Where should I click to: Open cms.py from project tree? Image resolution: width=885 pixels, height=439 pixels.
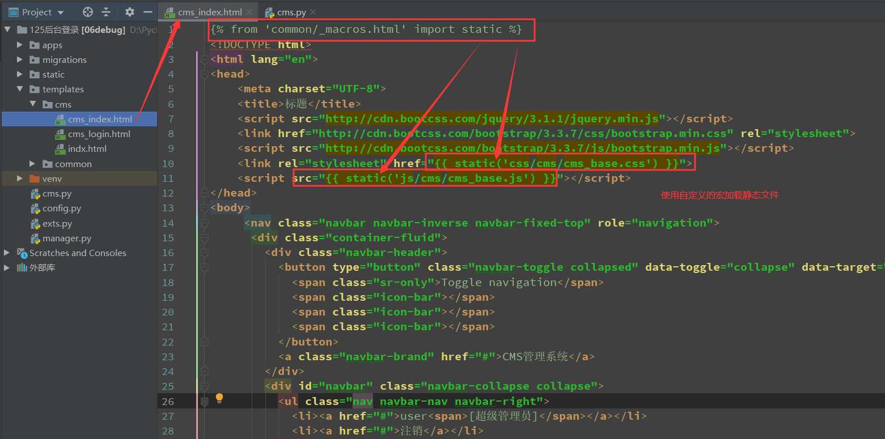tap(57, 194)
